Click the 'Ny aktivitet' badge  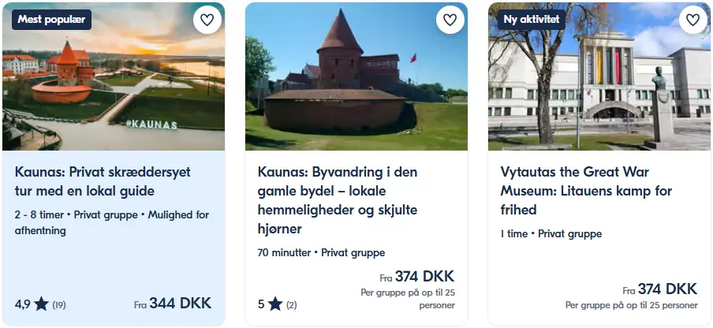(x=531, y=20)
